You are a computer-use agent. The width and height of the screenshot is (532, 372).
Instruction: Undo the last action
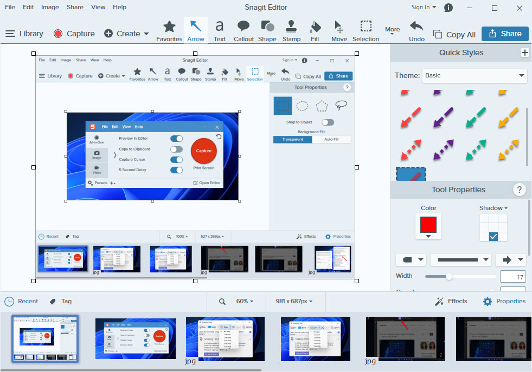(x=416, y=31)
